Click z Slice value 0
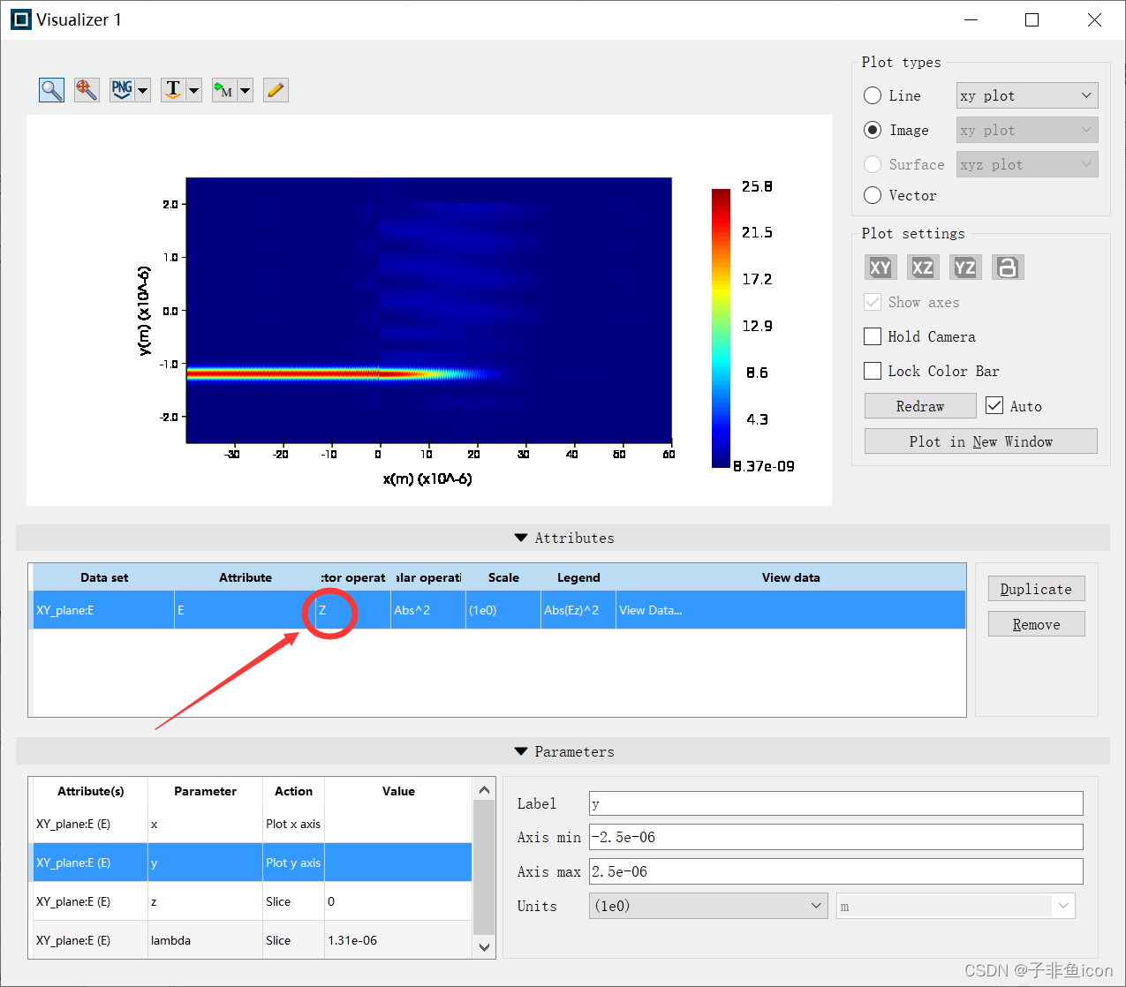The image size is (1126, 987). [398, 901]
